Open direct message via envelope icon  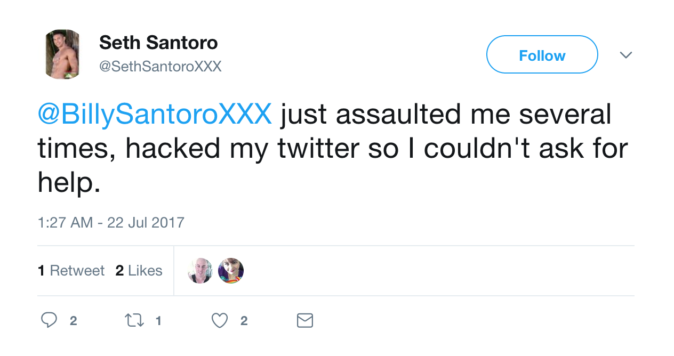coord(304,320)
